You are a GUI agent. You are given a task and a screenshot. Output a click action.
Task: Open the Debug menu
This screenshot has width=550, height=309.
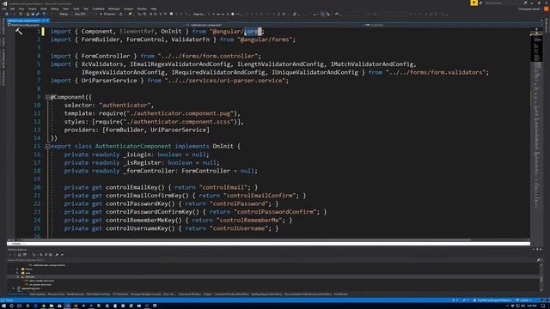click(x=55, y=9)
